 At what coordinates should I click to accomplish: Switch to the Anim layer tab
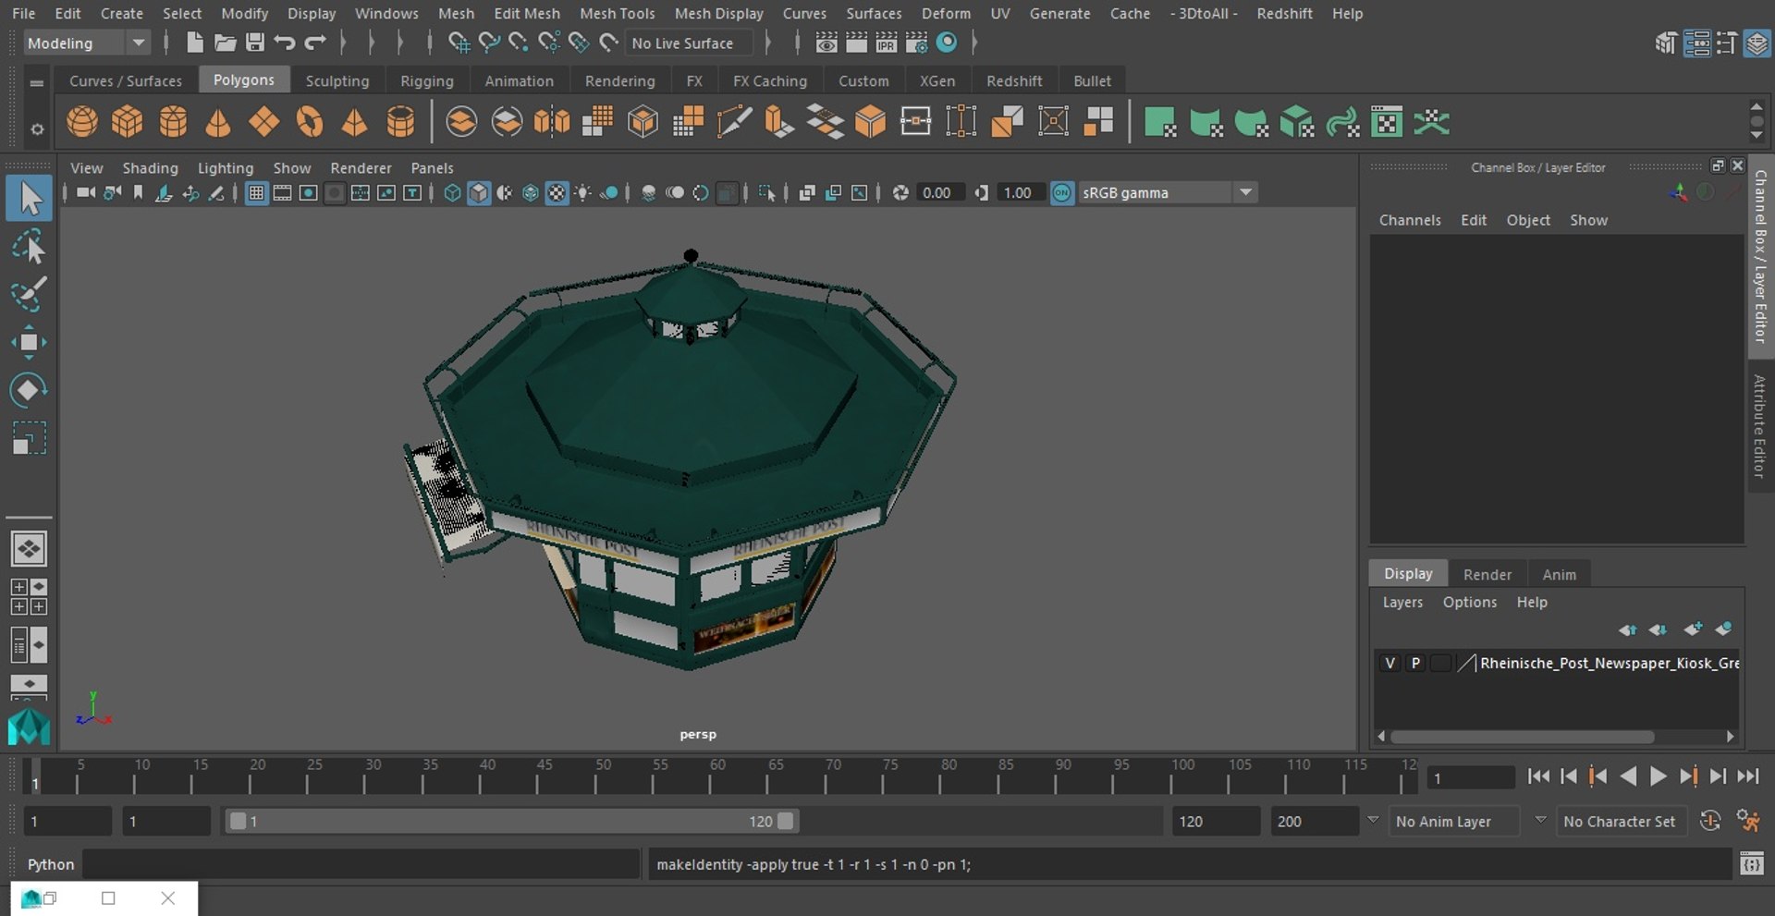pos(1559,574)
